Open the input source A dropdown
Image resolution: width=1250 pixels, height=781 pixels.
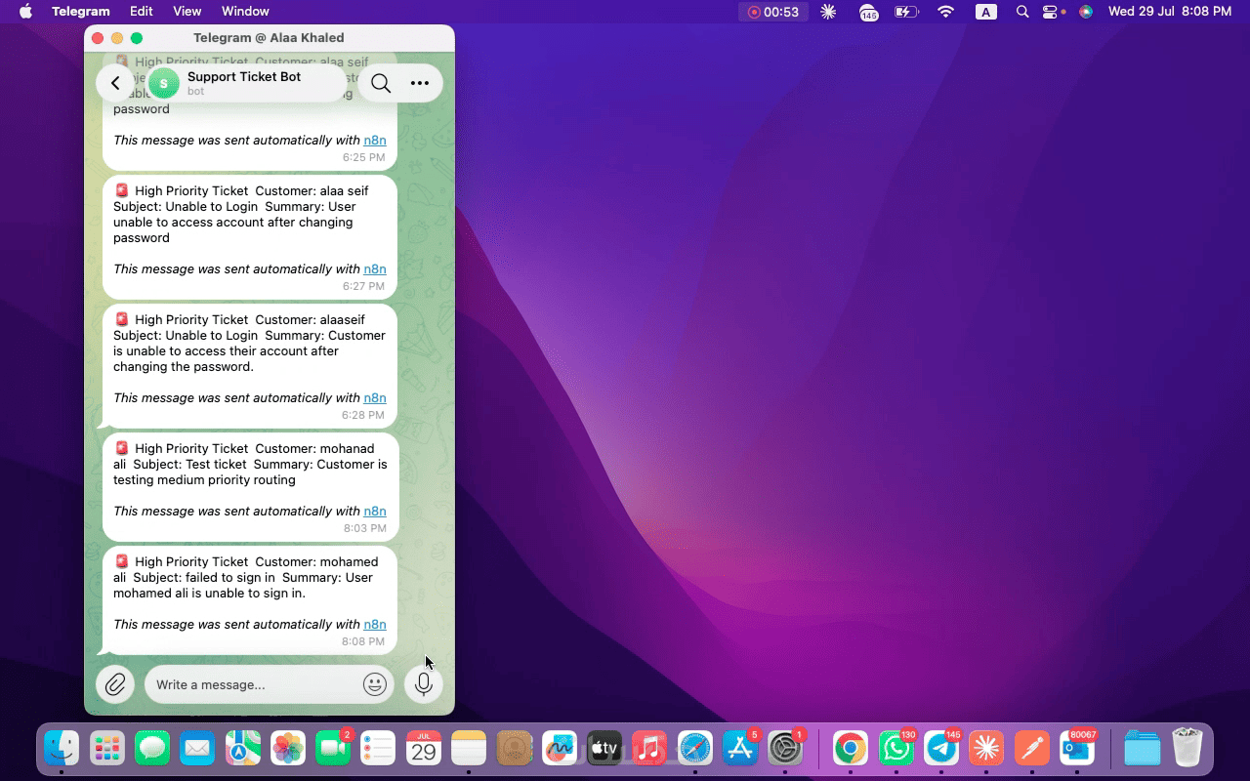986,12
